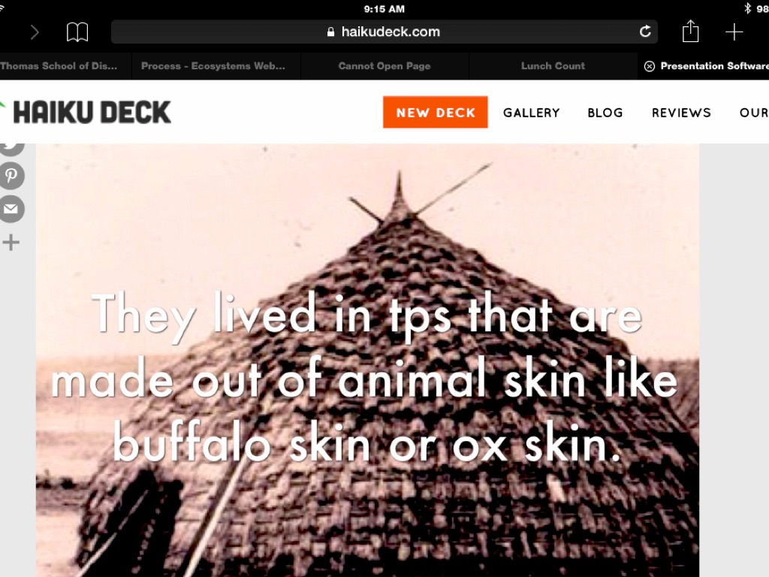769x577 pixels.
Task: Switch to the Lunch Count tab
Action: click(x=553, y=66)
